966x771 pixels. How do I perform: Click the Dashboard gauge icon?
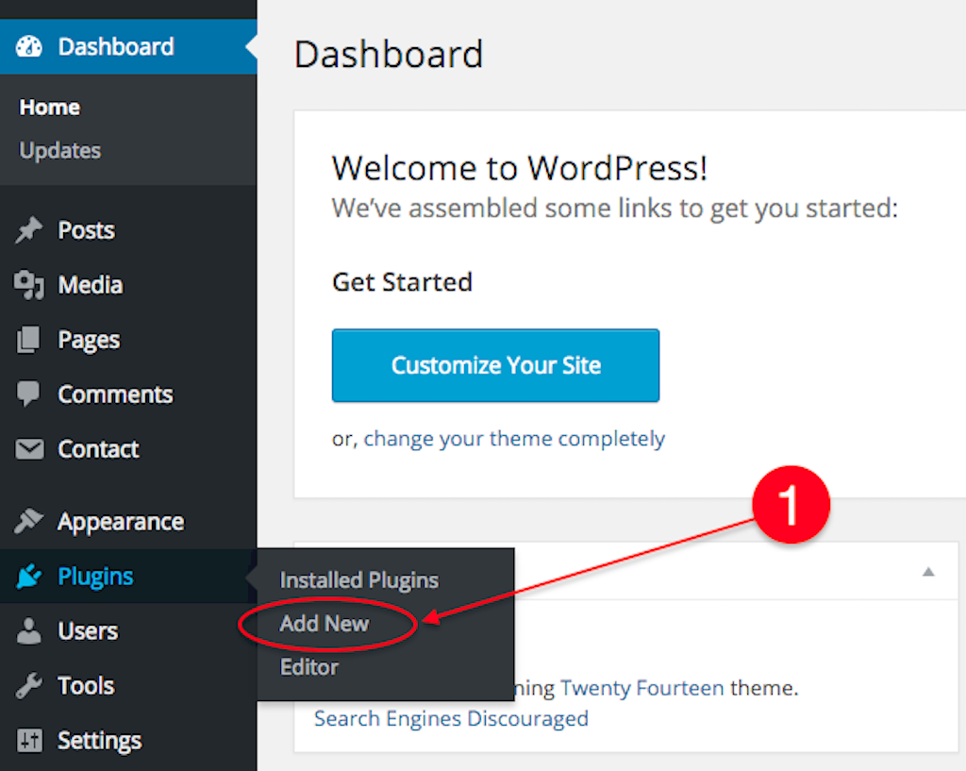29,47
